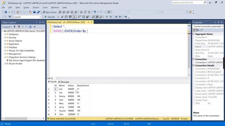Open the Project menu
Screen dimensions: 225x126
pyautogui.click(x=36, y=7)
